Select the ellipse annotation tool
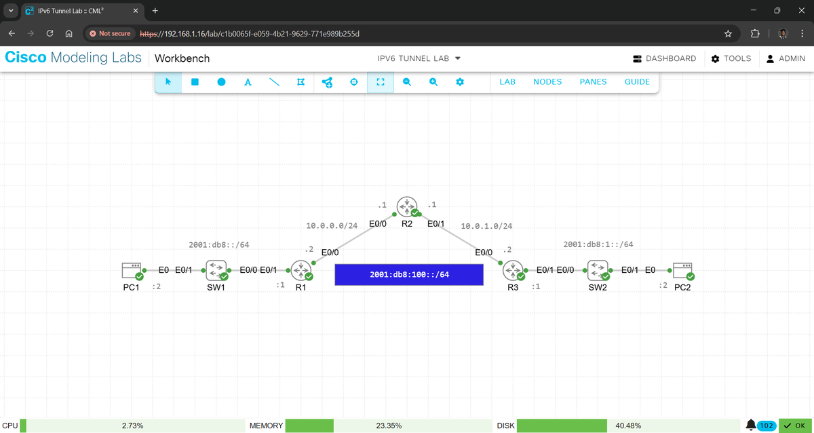Image resolution: width=814 pixels, height=433 pixels. coord(221,82)
